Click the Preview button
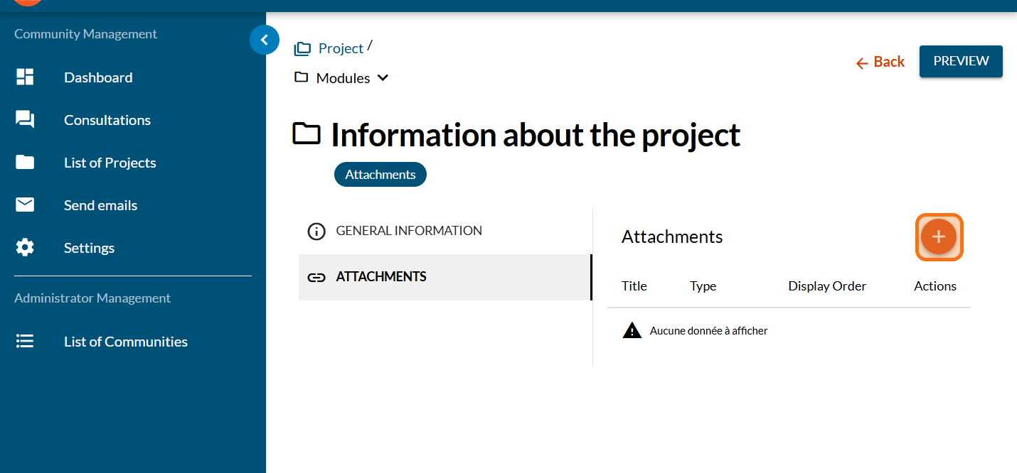 point(961,61)
